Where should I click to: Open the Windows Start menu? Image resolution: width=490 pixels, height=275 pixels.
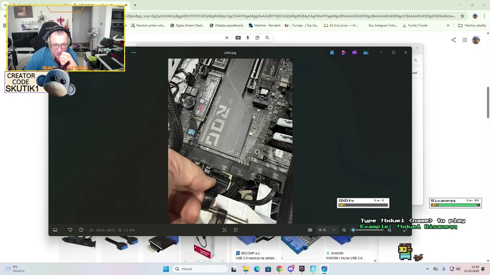166,269
